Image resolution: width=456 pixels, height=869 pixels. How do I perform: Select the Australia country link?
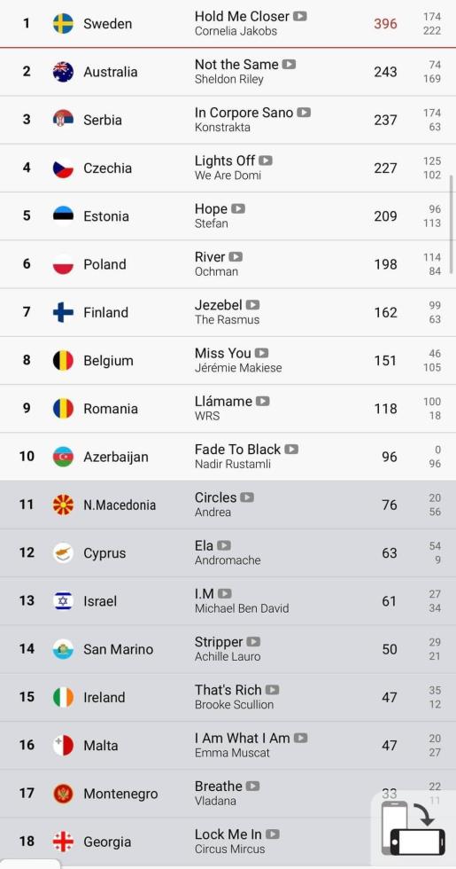point(110,72)
